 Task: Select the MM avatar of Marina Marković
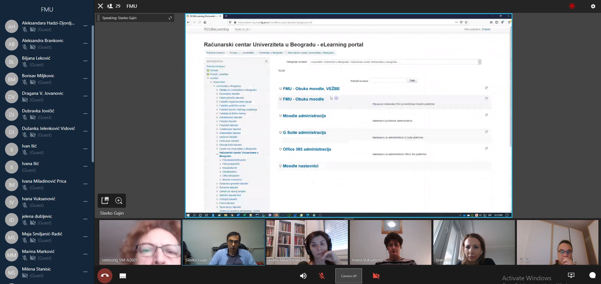(12, 255)
